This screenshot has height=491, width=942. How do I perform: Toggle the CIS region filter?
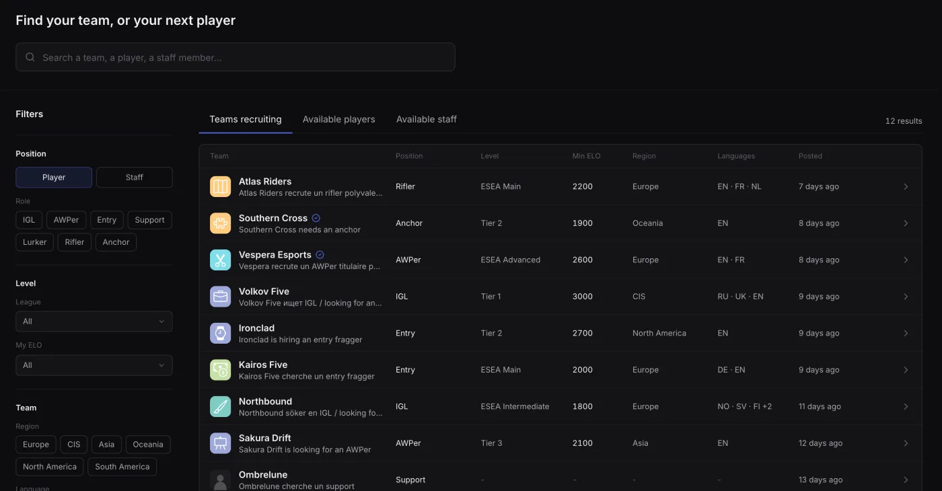tap(74, 445)
